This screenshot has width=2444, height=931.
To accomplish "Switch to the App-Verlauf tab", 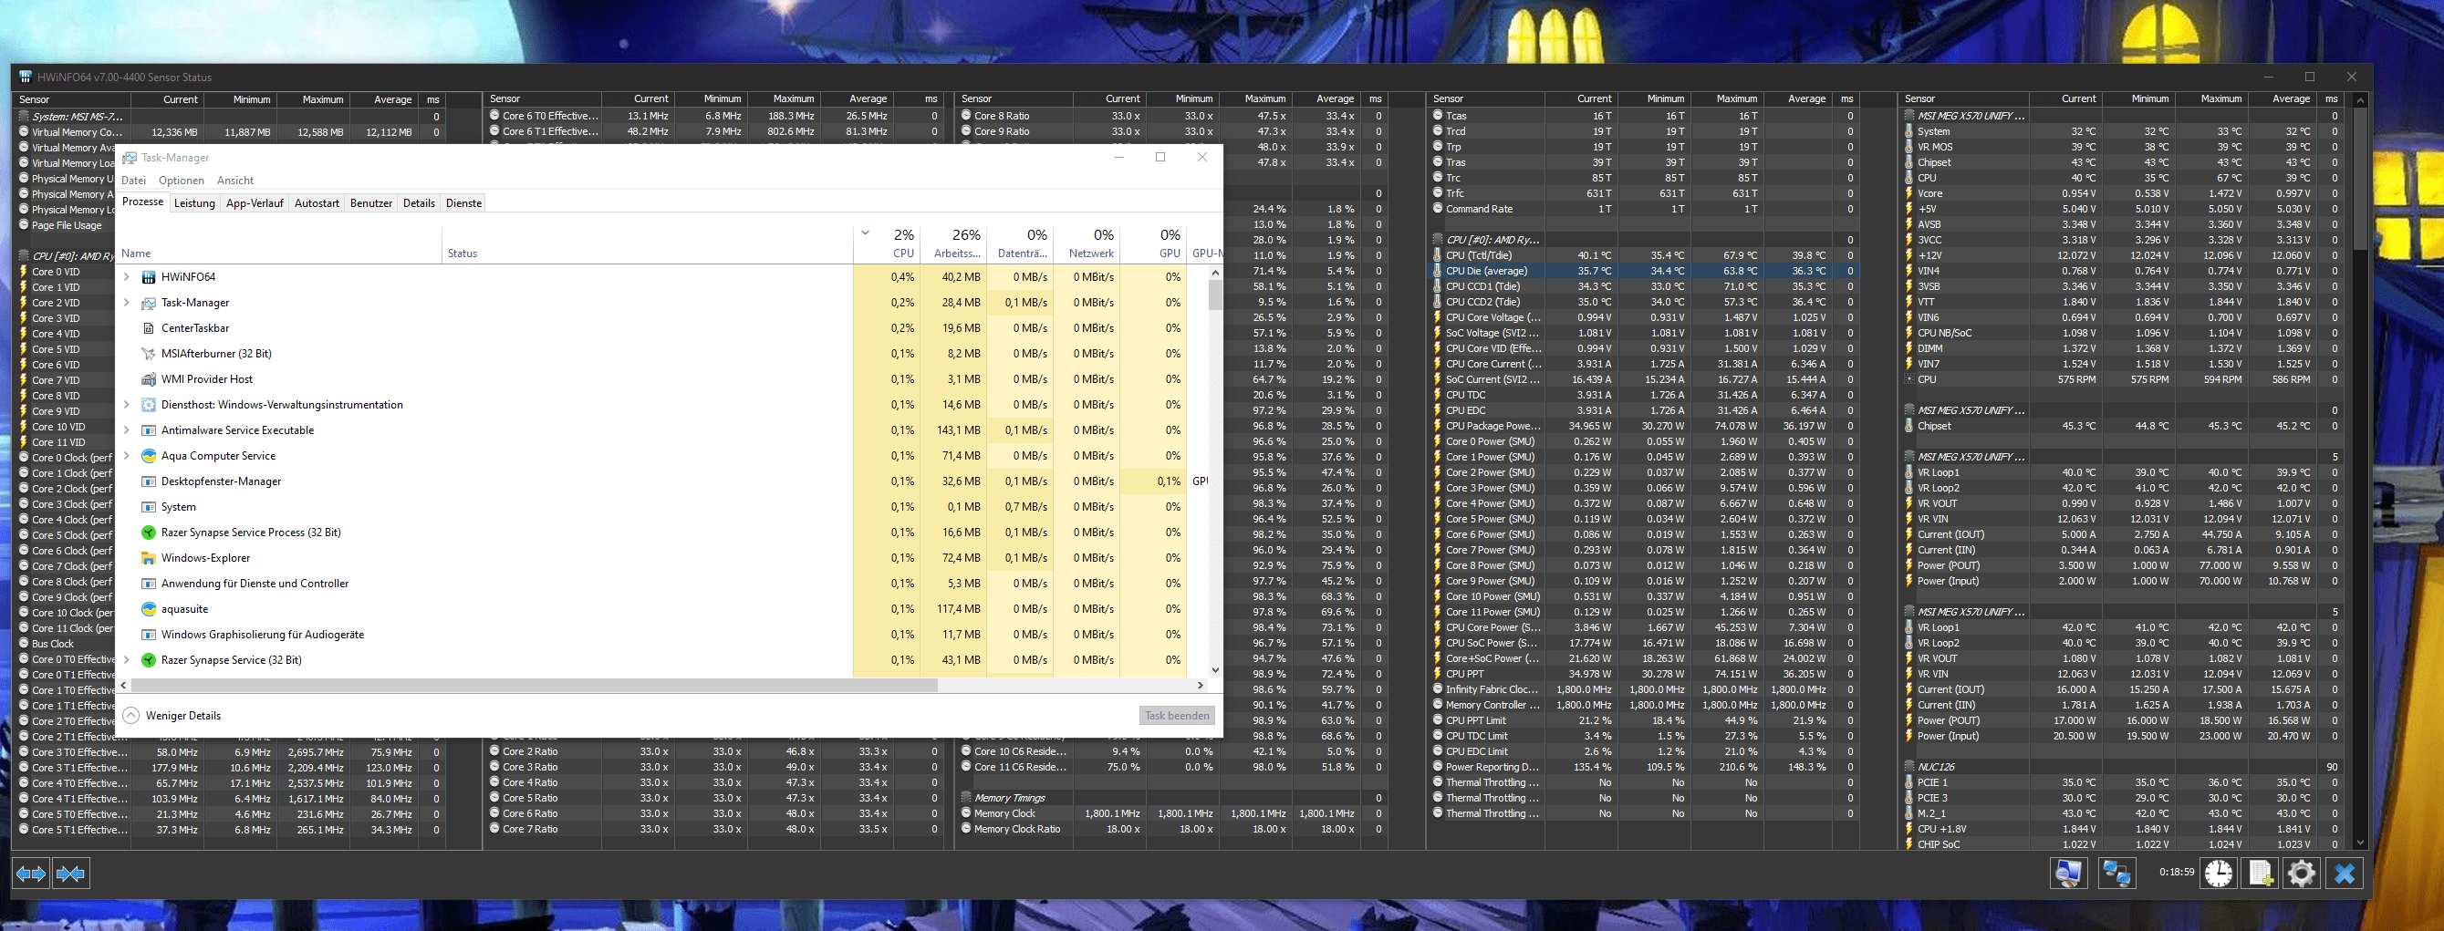I will coord(255,202).
